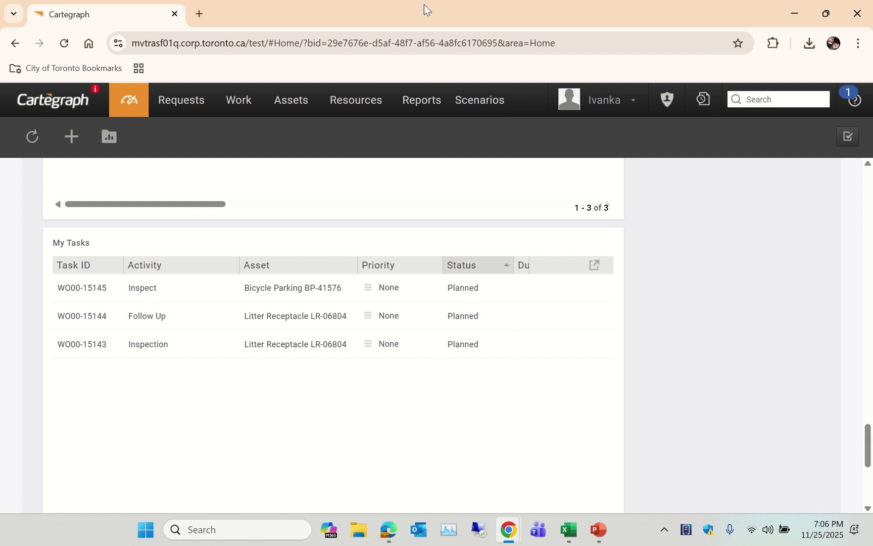Open My Tasks in external view icon
The height and width of the screenshot is (546, 873).
point(594,264)
